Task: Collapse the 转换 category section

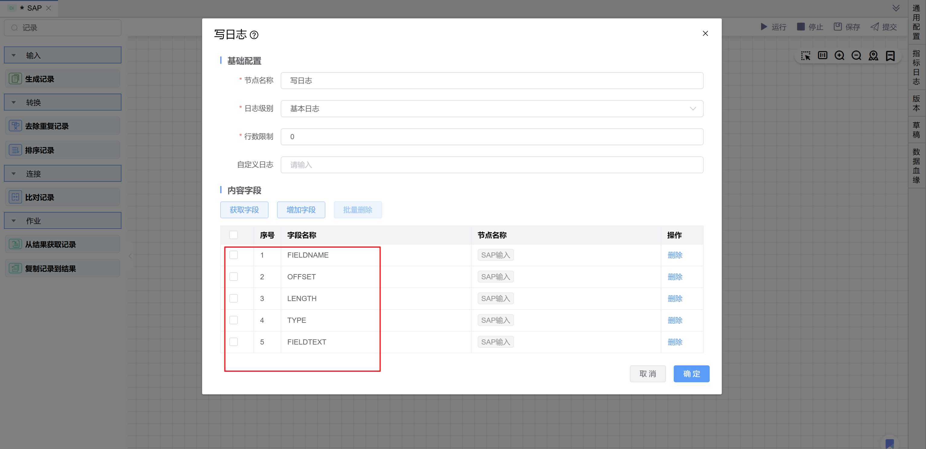Action: [14, 102]
